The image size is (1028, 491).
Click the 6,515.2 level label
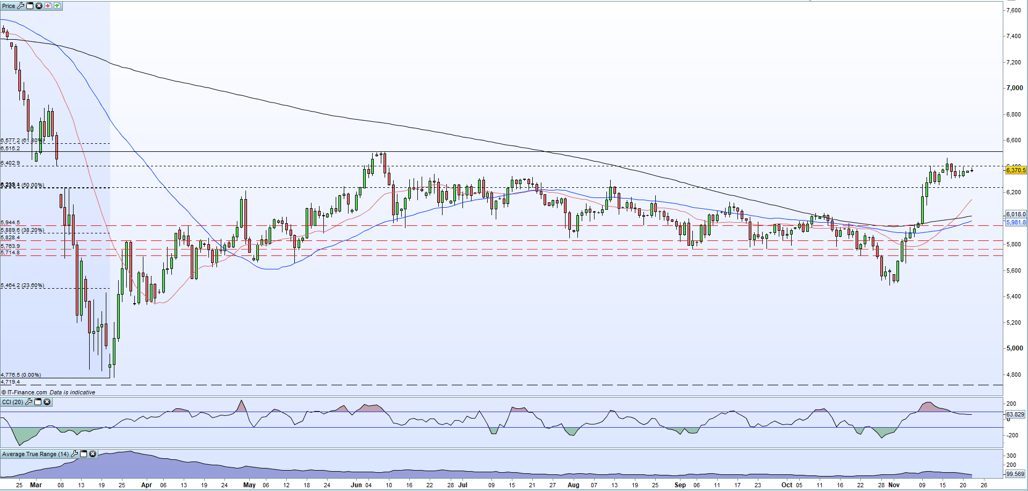click(10, 148)
